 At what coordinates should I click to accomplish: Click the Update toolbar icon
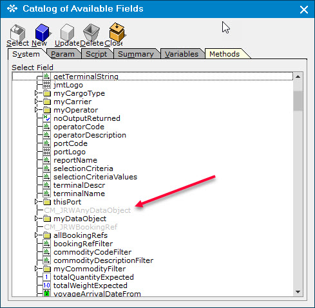pyautogui.click(x=67, y=32)
